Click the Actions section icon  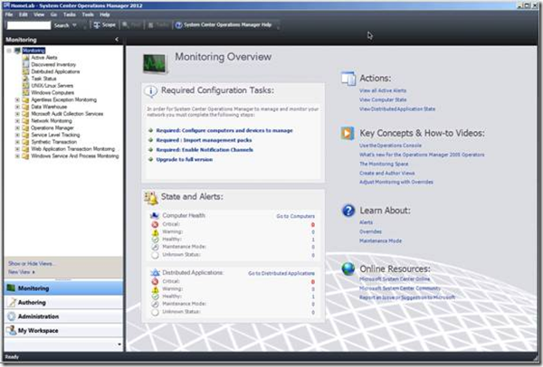click(x=348, y=79)
